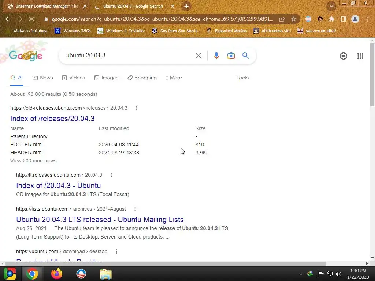The height and width of the screenshot is (281, 375).
Task: Open Chrome's three-dot menu
Action: 367,19
